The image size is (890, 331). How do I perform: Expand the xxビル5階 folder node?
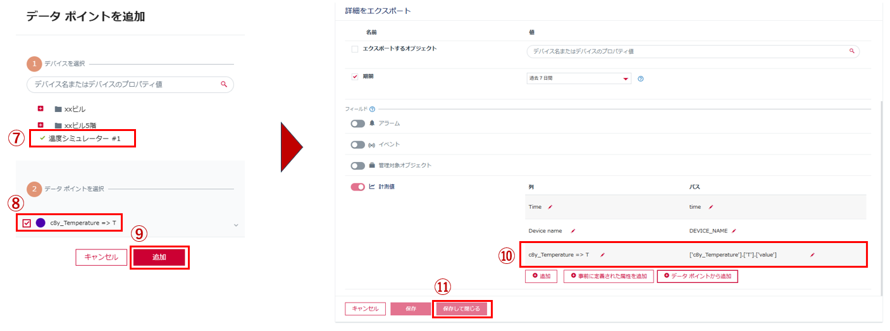40,125
